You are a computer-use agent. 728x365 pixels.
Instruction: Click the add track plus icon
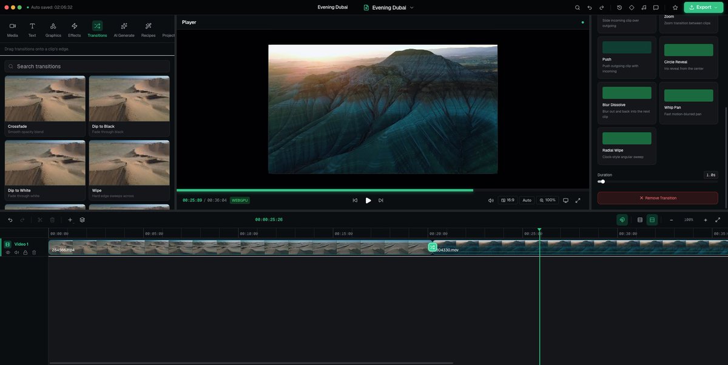coord(70,219)
